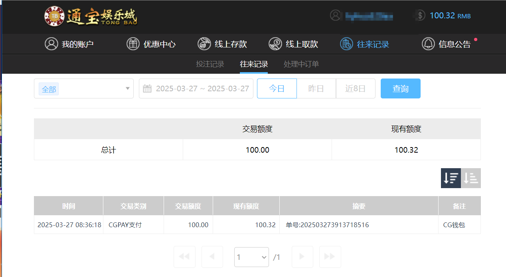Open the page number selector
This screenshot has width=506, height=277.
click(251, 257)
